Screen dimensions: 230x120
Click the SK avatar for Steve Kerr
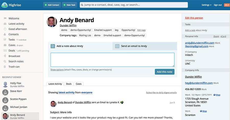tap(5, 92)
